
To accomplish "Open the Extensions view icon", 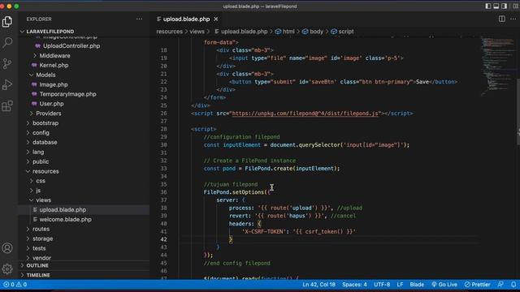I will [7, 106].
